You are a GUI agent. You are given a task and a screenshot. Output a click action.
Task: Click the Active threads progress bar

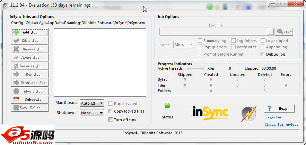[x=195, y=68]
